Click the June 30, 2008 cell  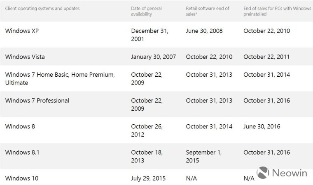(x=204, y=31)
